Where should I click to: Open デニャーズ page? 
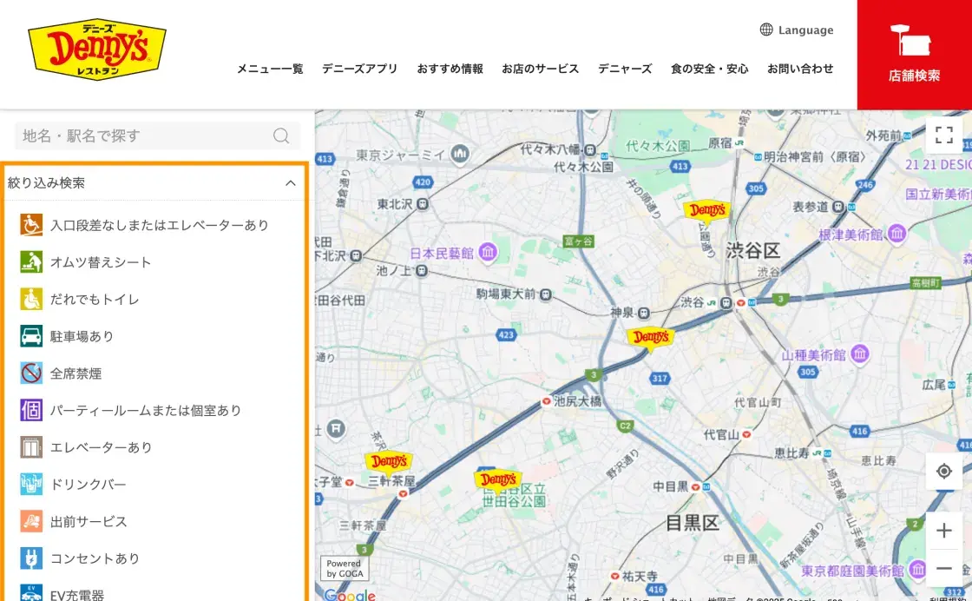coord(625,69)
